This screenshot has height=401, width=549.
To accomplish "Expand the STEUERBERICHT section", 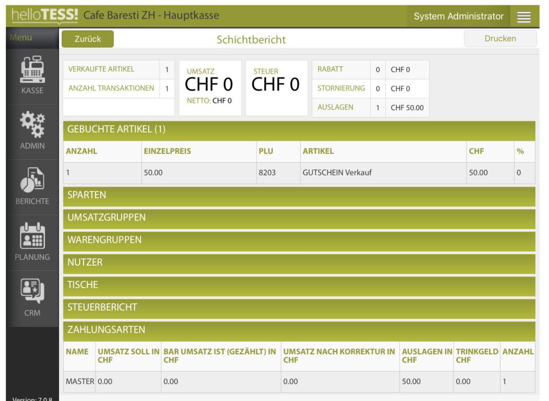I will click(x=299, y=309).
